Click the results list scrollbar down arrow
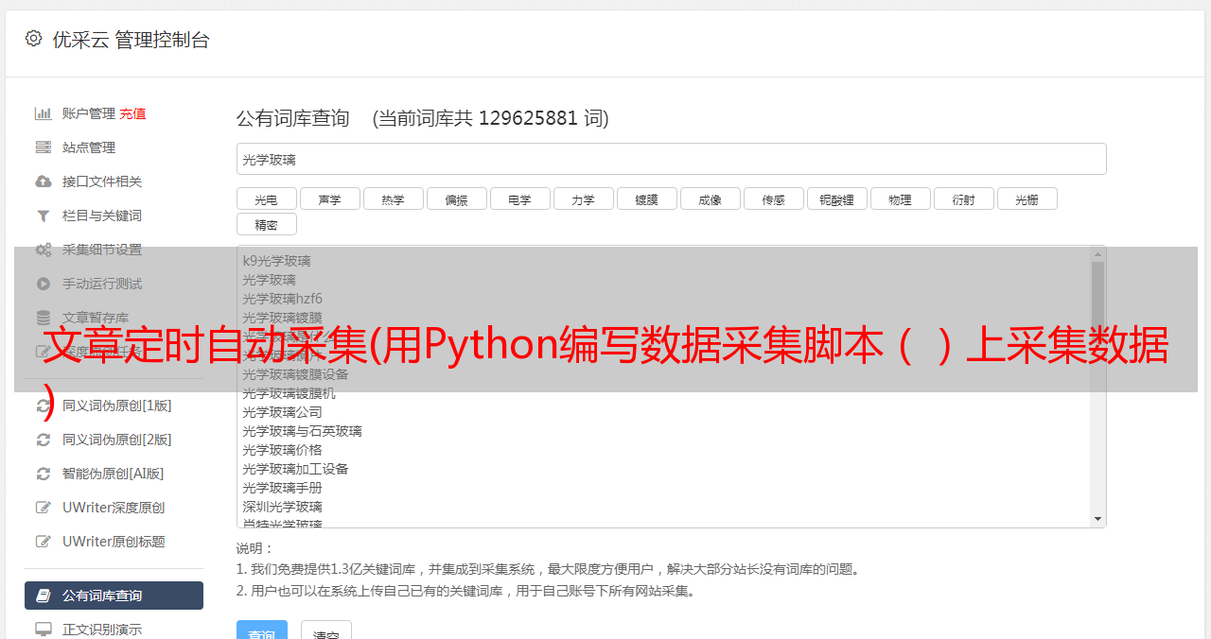This screenshot has width=1211, height=639. [1097, 519]
